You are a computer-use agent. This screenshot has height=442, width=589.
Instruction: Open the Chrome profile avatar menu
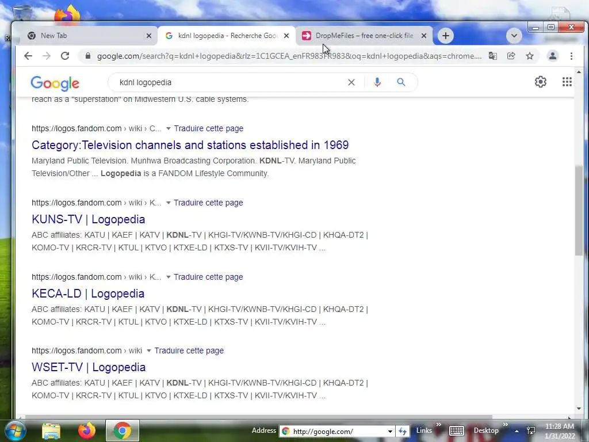coord(553,56)
